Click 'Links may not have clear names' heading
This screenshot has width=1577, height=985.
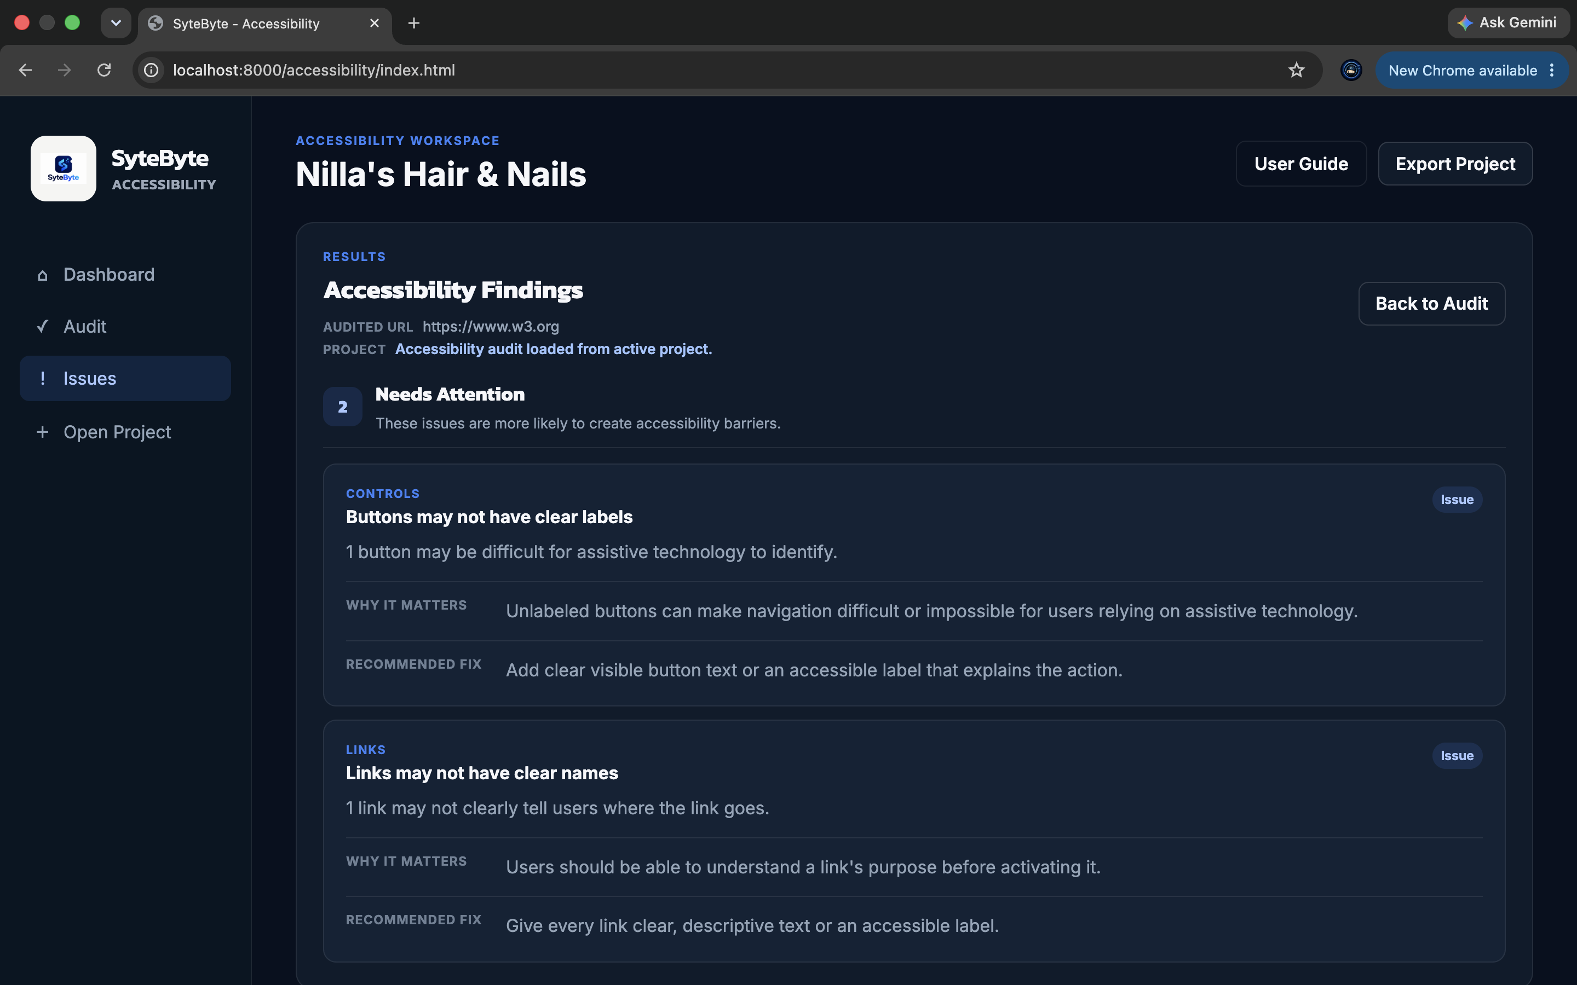[481, 773]
